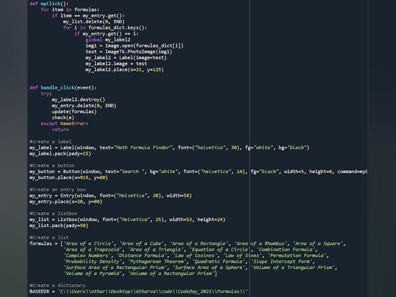Click 'test = ImageTk.PhotoImage(img1)' line
396x297 pixels.
point(129,52)
